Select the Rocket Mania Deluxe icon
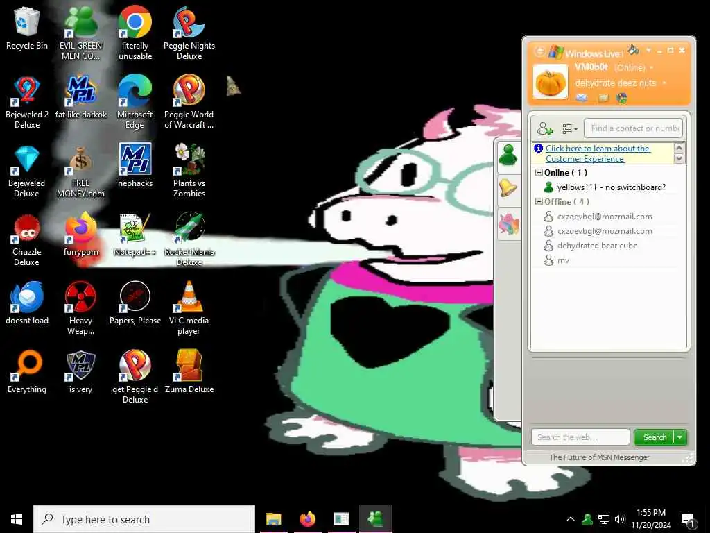 click(x=189, y=241)
